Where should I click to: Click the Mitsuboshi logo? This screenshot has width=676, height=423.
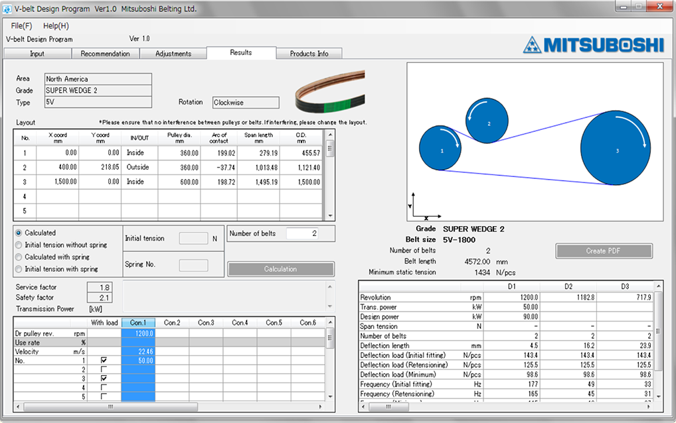tap(594, 44)
